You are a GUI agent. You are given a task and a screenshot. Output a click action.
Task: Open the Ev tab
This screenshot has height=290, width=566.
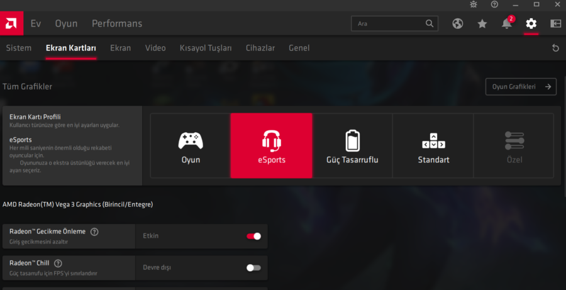coord(36,23)
